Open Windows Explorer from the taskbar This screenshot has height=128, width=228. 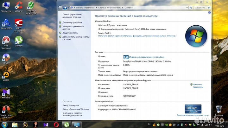click(x=15, y=125)
